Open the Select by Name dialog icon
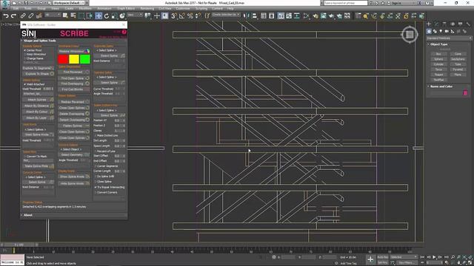 click(73, 16)
